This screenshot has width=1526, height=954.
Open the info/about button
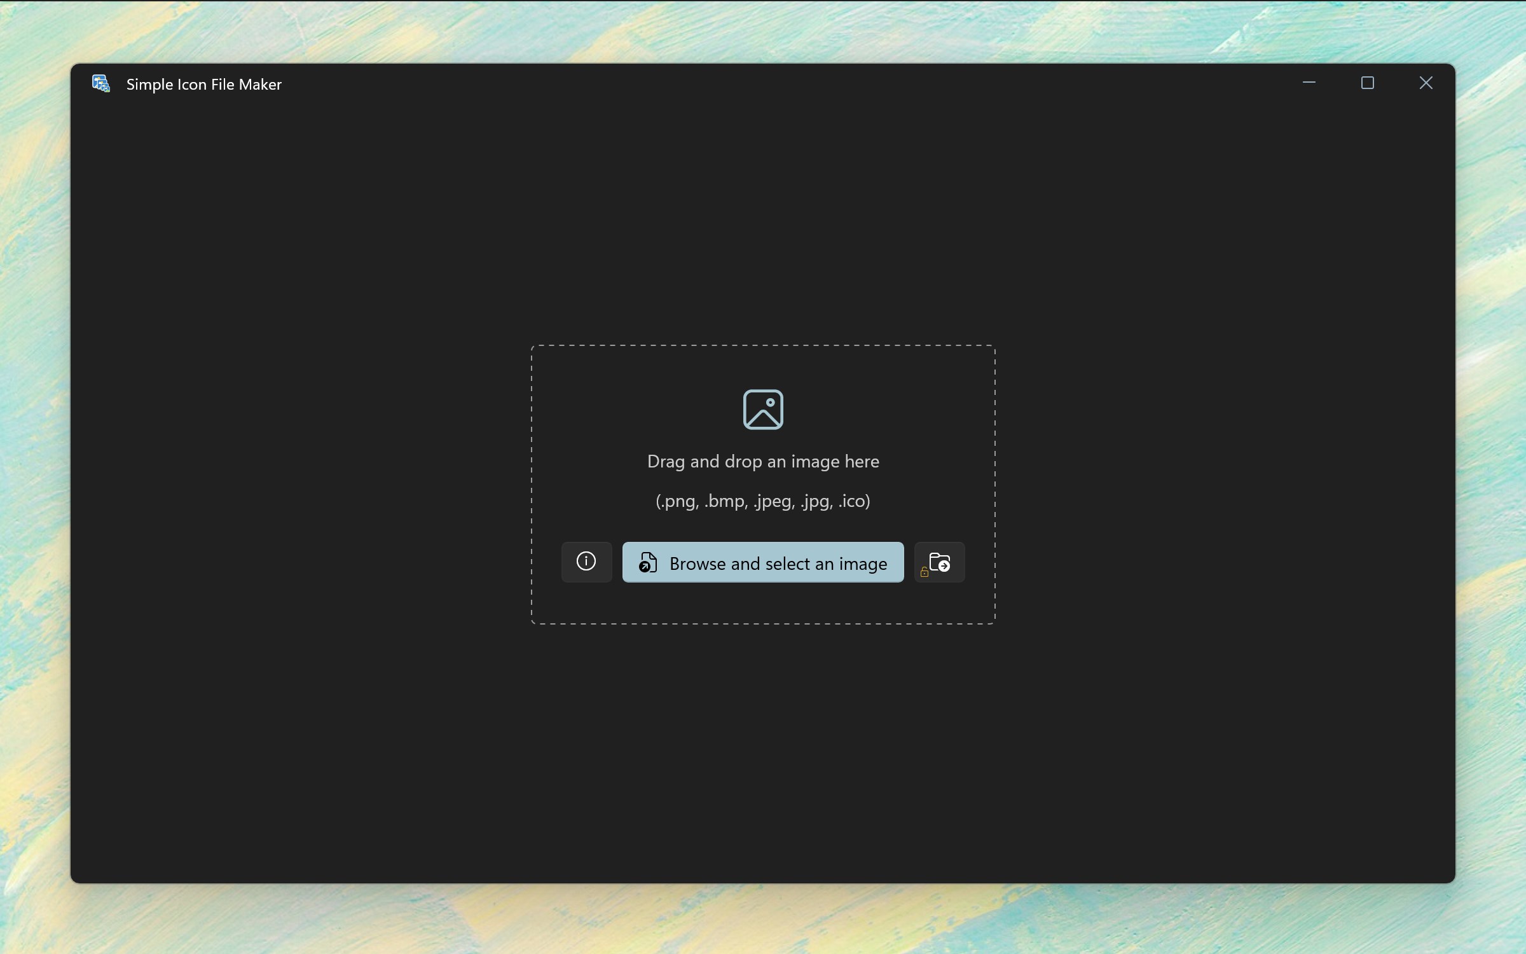click(x=586, y=562)
